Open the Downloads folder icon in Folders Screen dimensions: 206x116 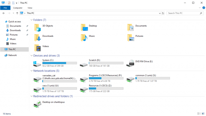[37, 38]
